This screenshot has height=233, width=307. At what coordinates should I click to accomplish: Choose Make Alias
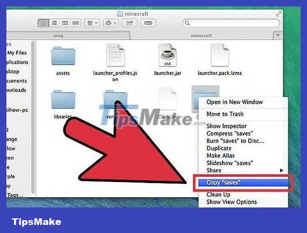pyautogui.click(x=243, y=156)
